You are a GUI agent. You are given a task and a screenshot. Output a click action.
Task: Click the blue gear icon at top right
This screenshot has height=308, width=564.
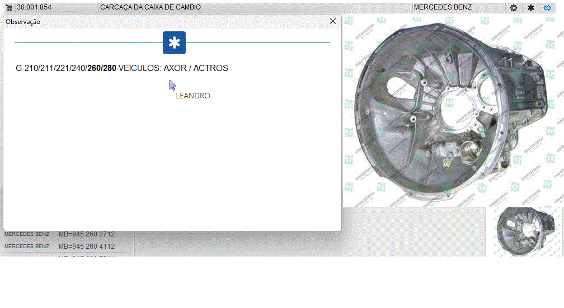(548, 8)
